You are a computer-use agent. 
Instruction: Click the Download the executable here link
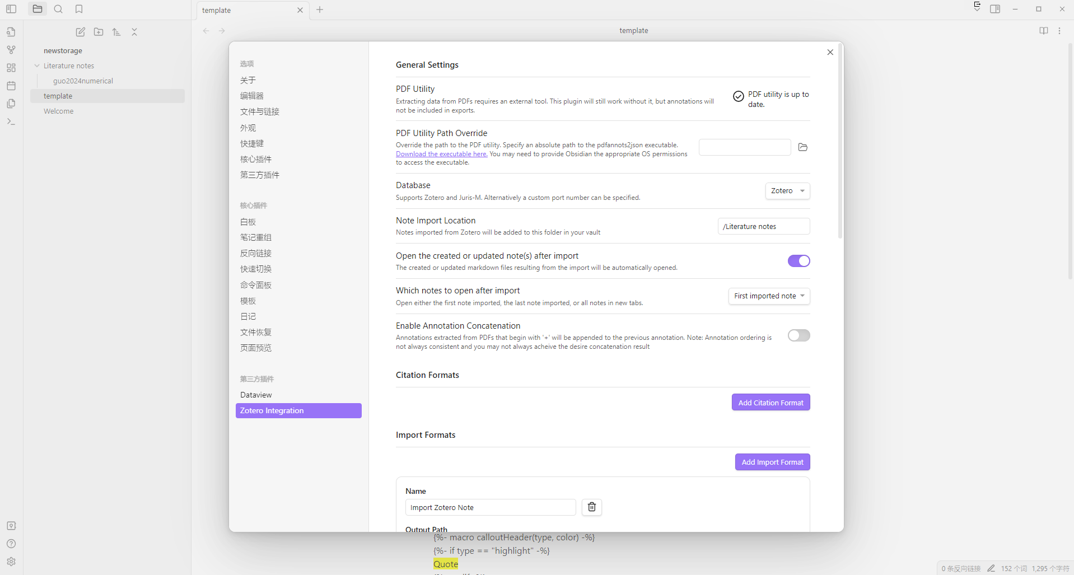(441, 154)
